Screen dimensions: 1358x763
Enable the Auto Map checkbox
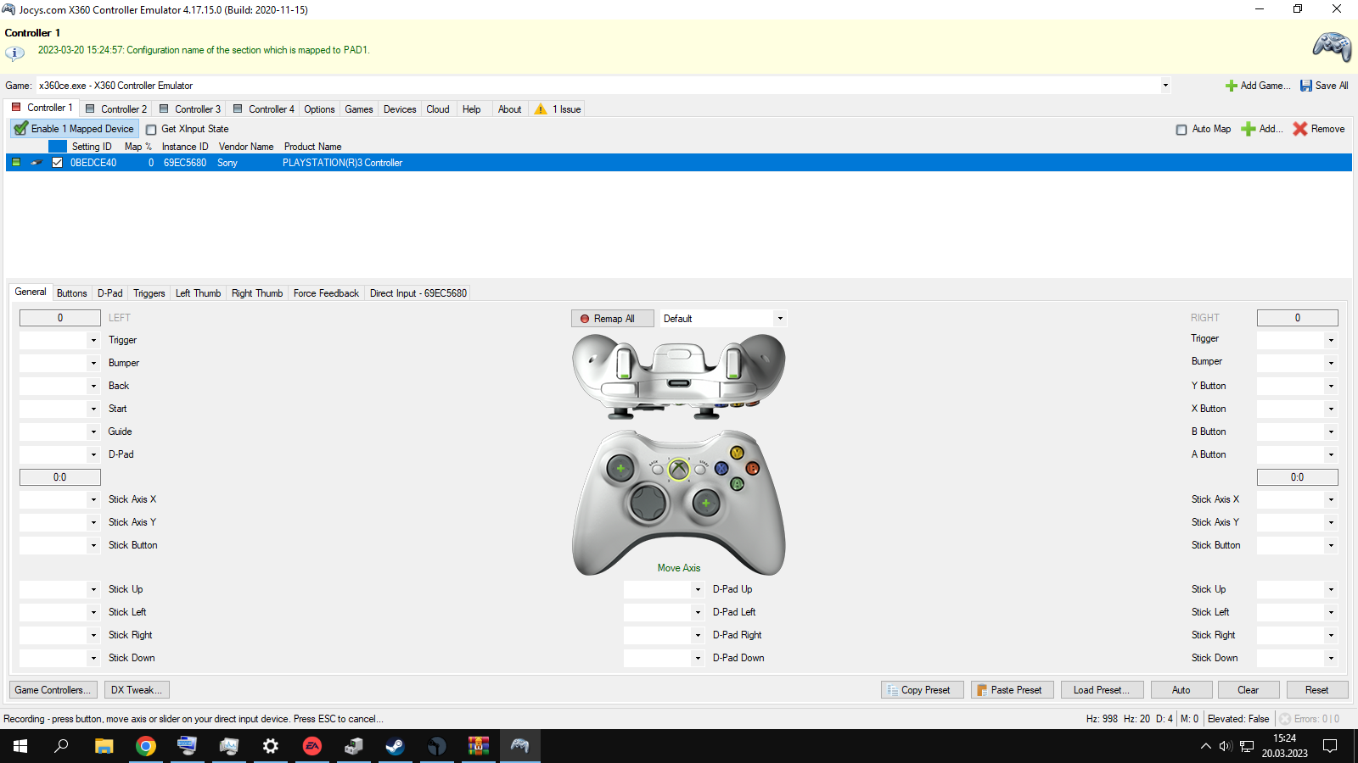pos(1181,130)
